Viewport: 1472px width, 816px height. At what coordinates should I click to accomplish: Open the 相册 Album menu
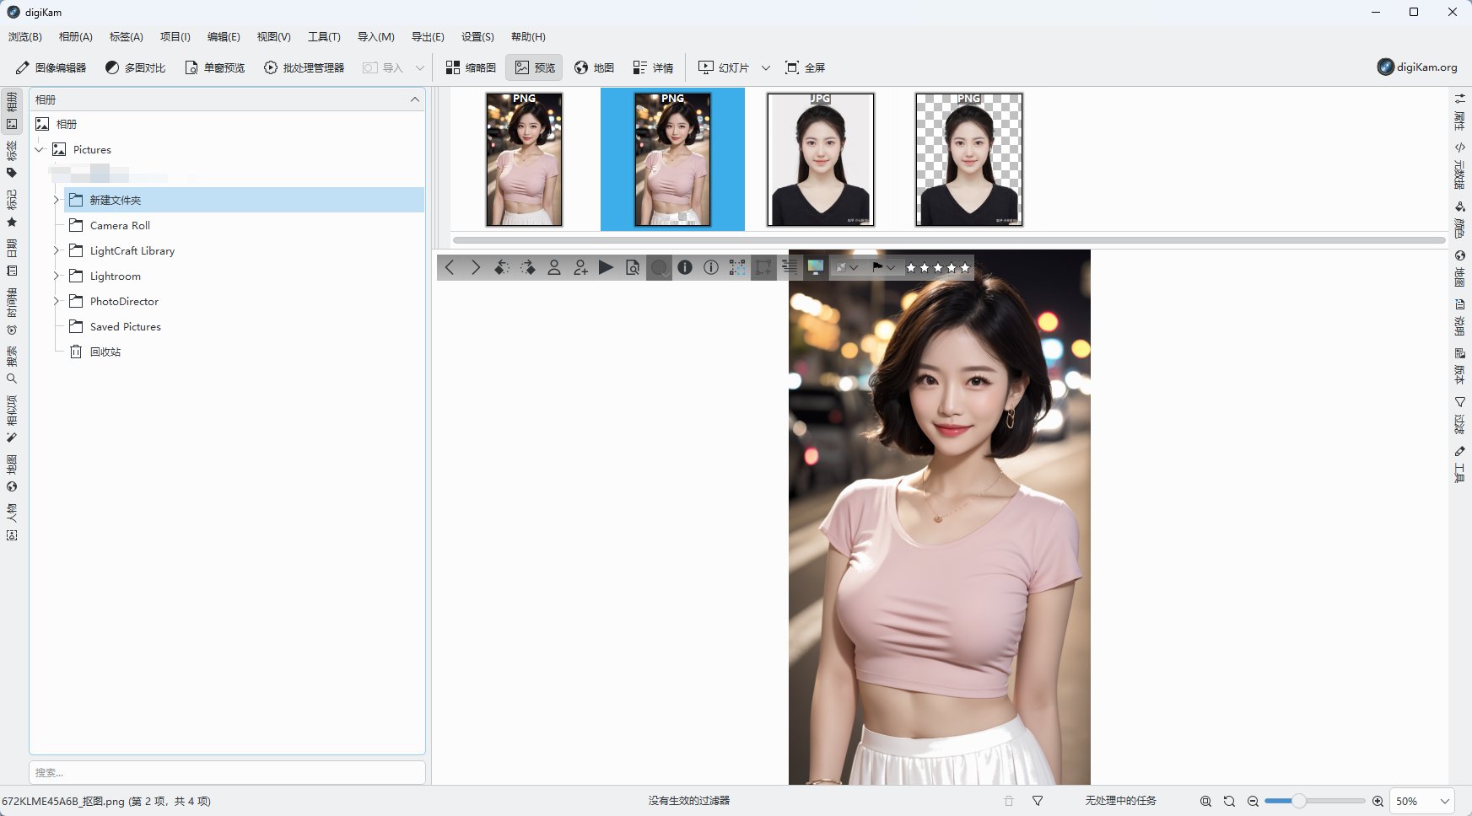tap(76, 36)
